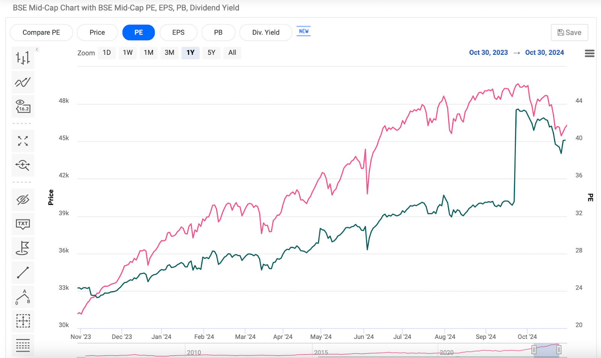
Task: Switch to the Div. Yield tab
Action: (266, 33)
